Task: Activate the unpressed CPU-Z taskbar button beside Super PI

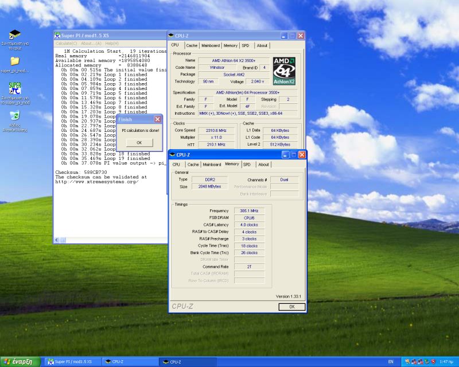Action: [x=131, y=362]
